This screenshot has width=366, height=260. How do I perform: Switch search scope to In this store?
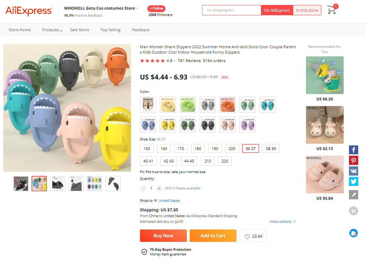tap(307, 10)
